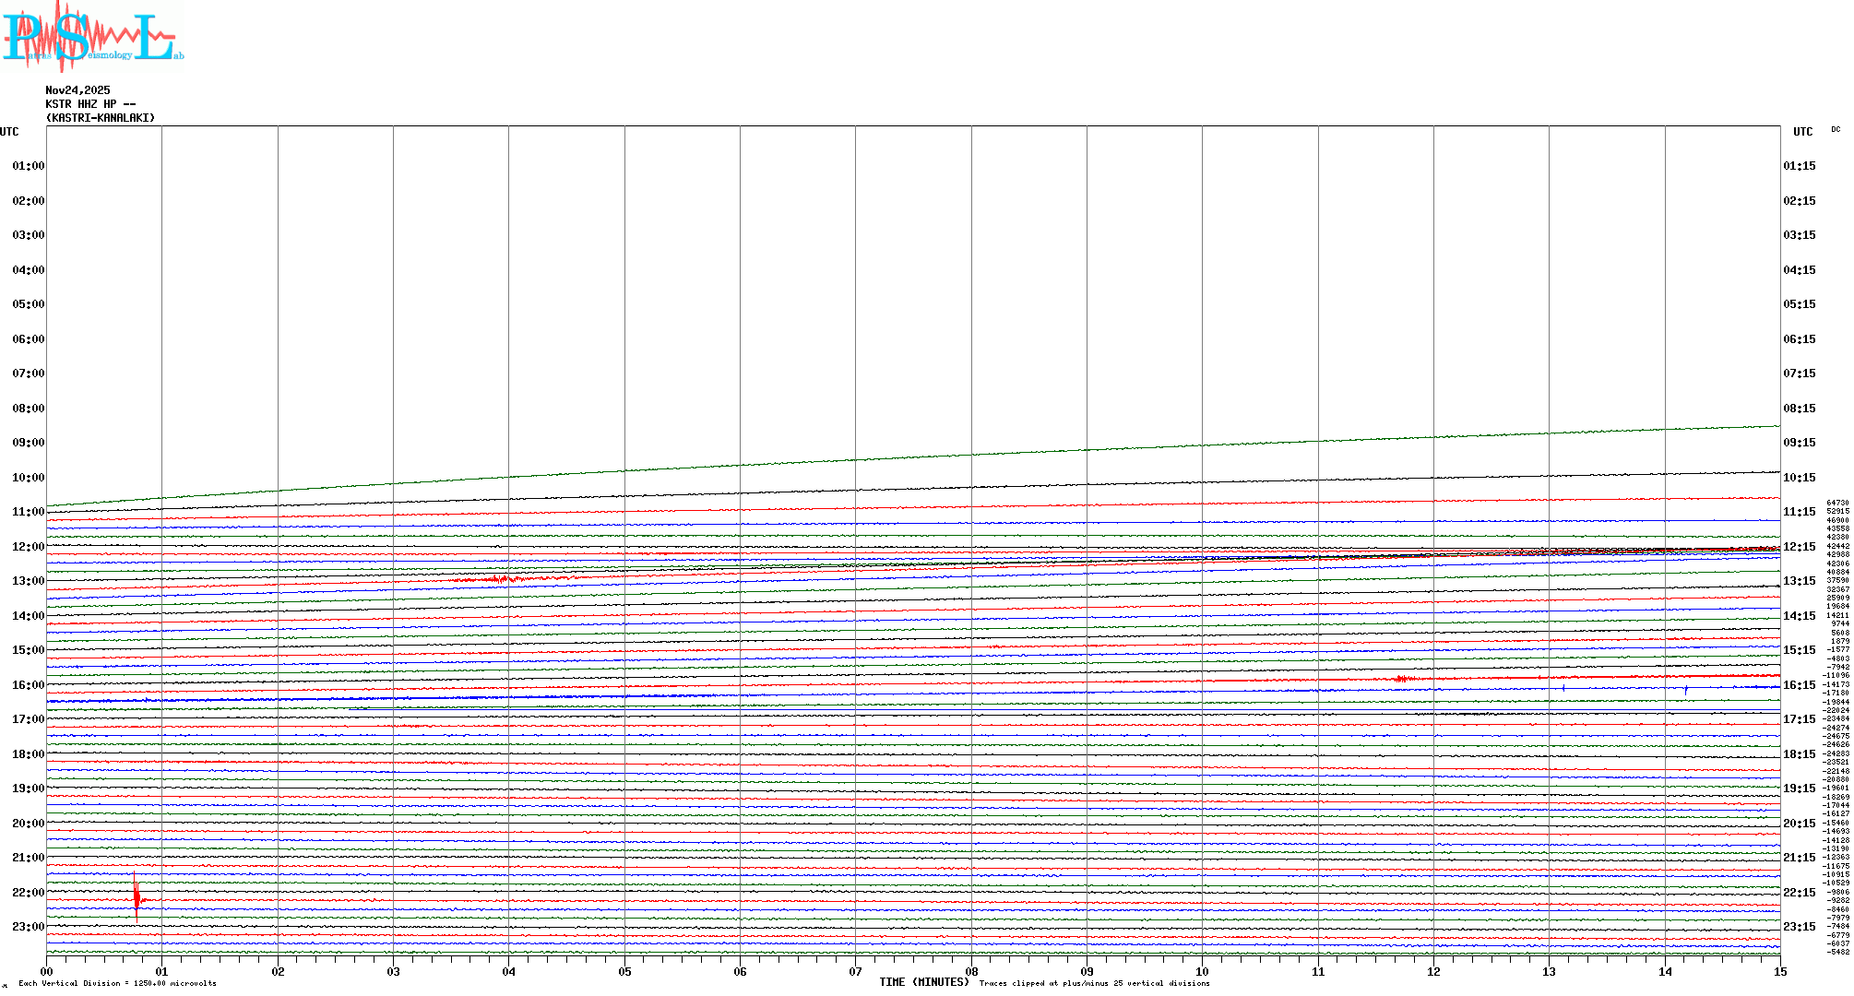Click the PSL seismology lab logo
This screenshot has width=1854, height=996.
[x=92, y=36]
